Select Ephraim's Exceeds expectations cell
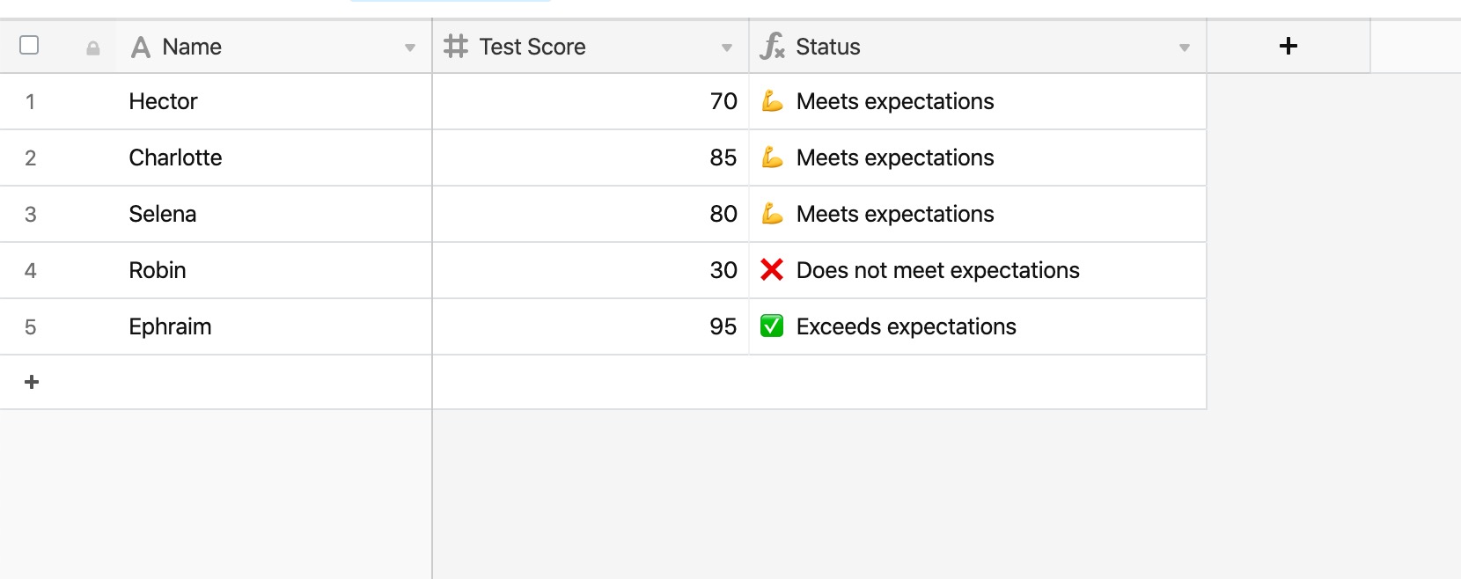 tap(978, 326)
